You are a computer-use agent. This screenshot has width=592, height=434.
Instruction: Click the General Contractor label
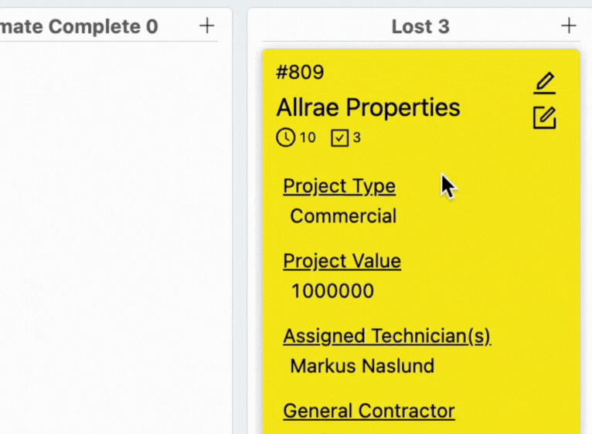click(x=369, y=411)
